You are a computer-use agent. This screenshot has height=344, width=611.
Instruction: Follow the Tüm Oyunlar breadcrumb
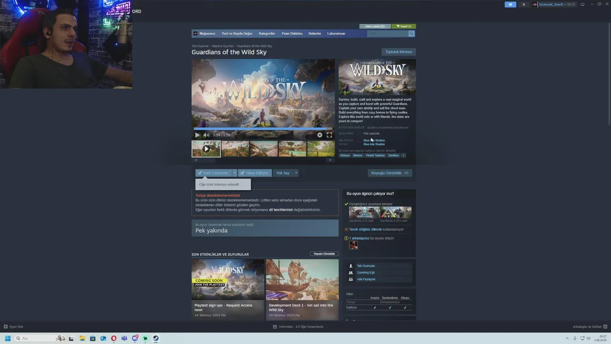200,46
